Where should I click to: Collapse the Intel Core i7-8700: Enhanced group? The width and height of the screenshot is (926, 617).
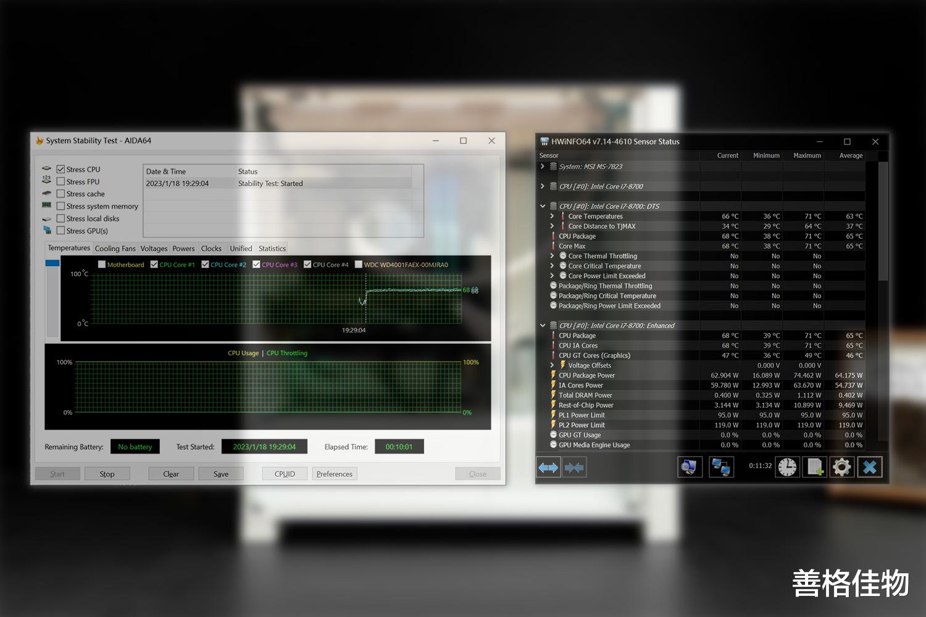pos(543,325)
